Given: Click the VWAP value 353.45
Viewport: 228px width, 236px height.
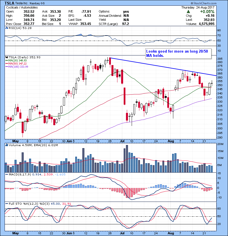Looking at the screenshot, I should [x=86, y=24].
